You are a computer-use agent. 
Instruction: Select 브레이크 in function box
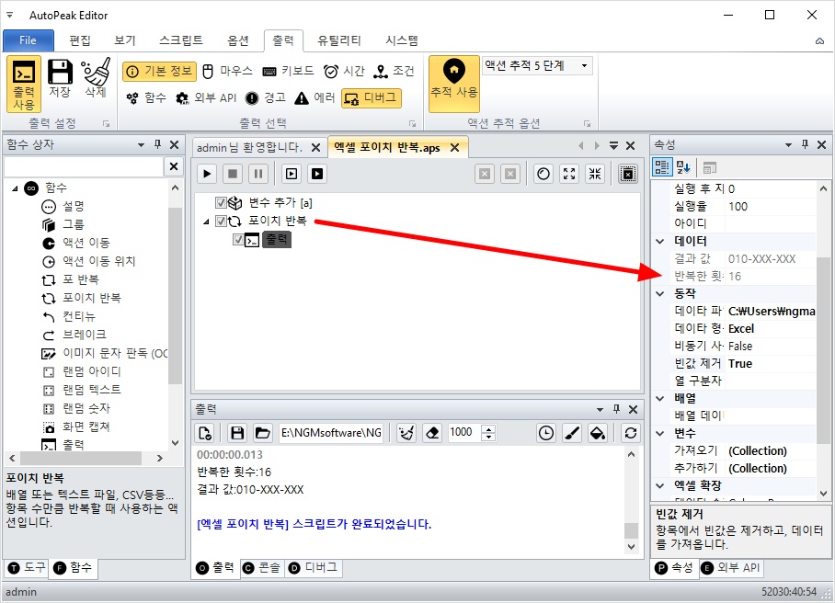(x=84, y=335)
